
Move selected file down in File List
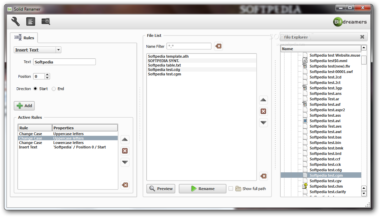click(x=263, y=123)
